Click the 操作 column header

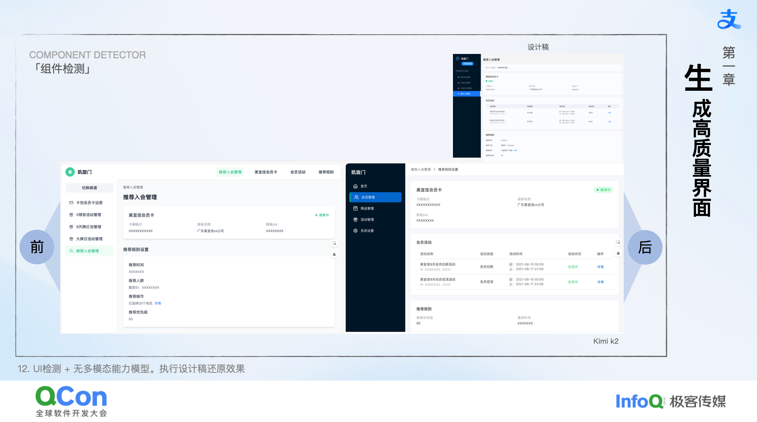[x=600, y=254]
